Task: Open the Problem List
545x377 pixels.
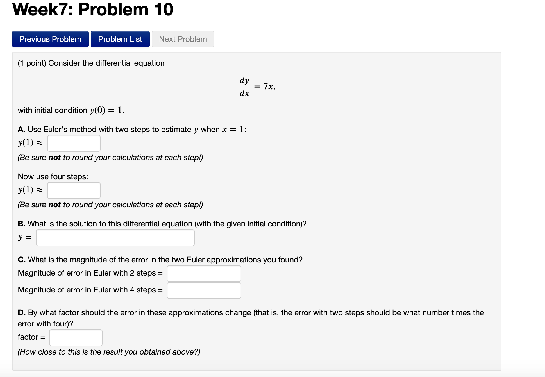Action: pyautogui.click(x=120, y=39)
